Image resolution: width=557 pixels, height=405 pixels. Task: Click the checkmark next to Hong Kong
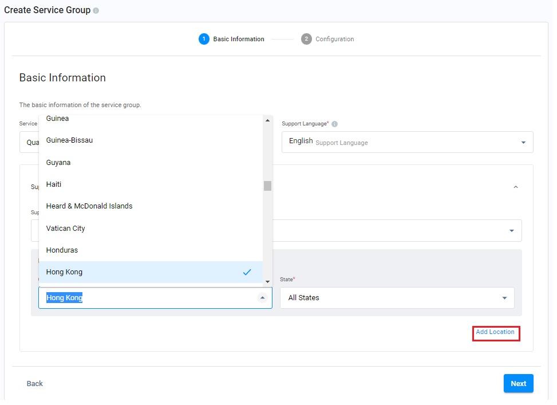point(247,272)
